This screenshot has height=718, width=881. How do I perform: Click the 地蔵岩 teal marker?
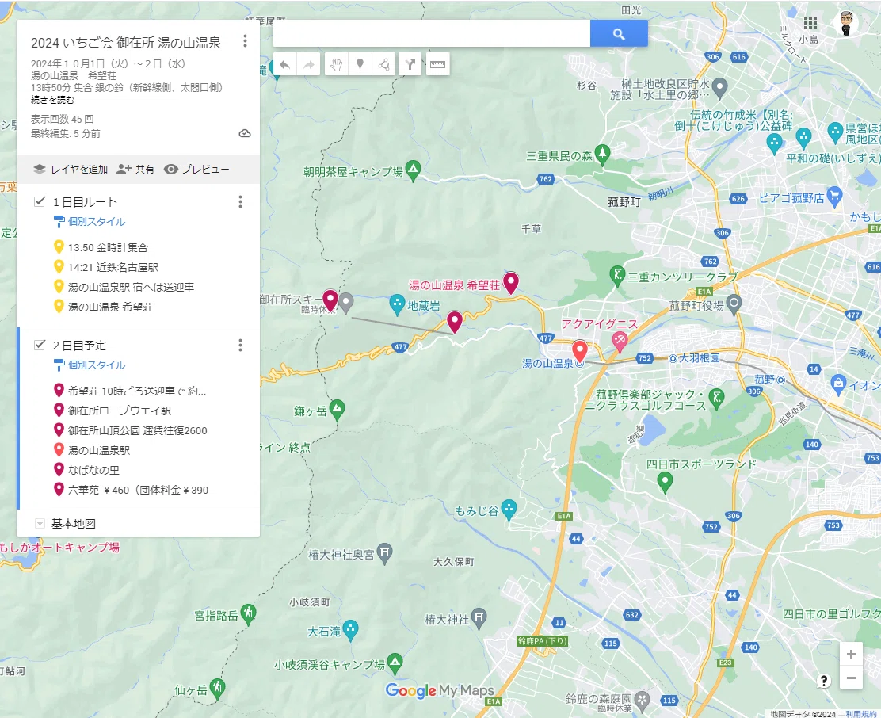point(397,304)
